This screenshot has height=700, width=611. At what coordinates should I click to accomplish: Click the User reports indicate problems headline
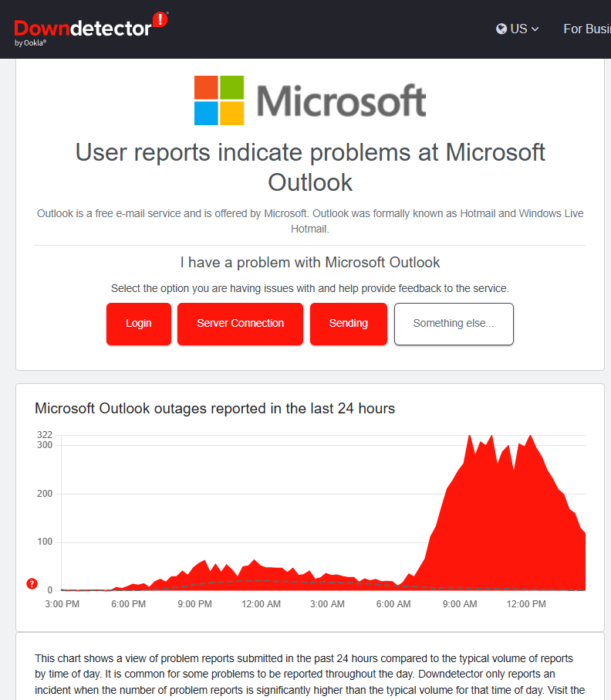point(310,167)
